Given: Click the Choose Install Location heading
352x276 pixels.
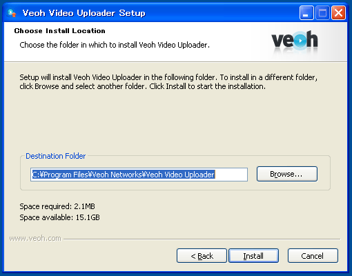Looking at the screenshot, I should point(59,31).
